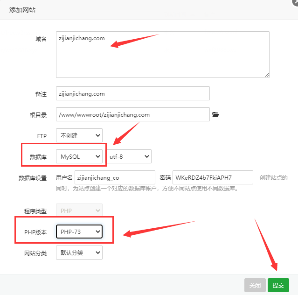Click the green 提交 submit button

(278, 285)
